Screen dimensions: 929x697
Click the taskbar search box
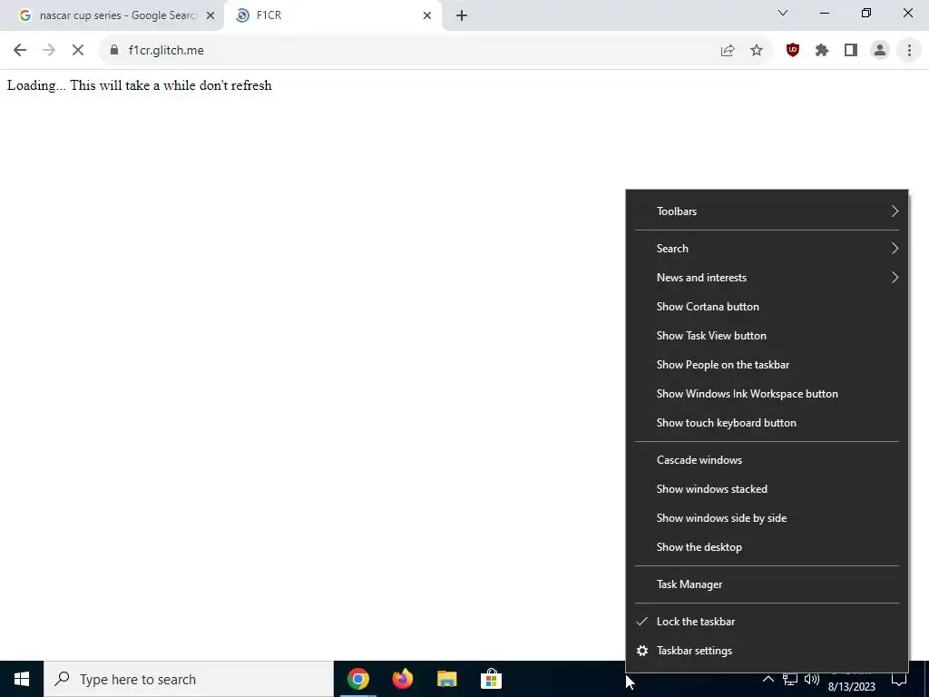tap(189, 679)
